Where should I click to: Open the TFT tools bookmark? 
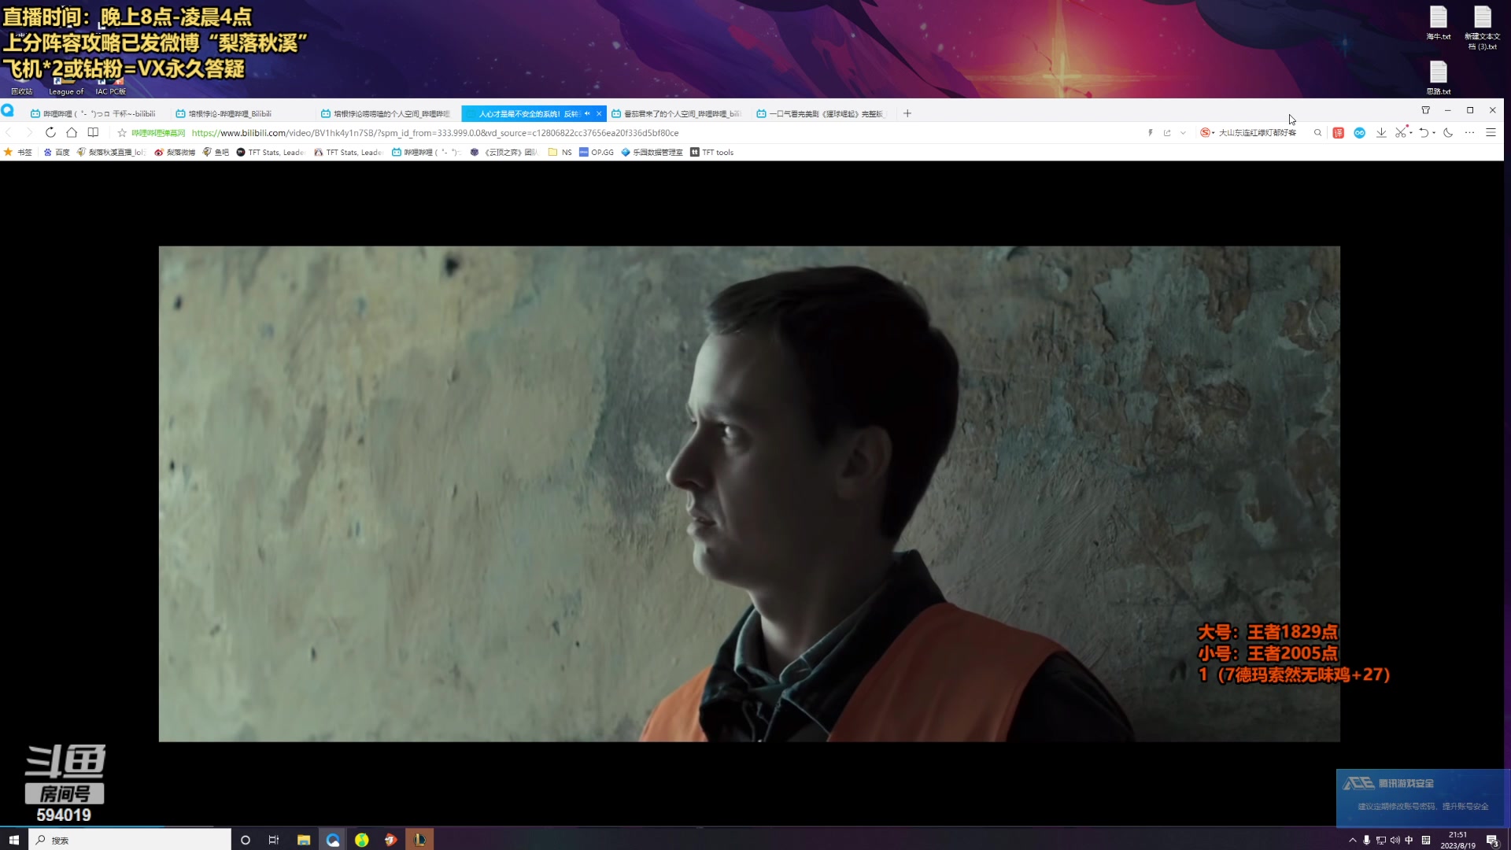tap(711, 152)
